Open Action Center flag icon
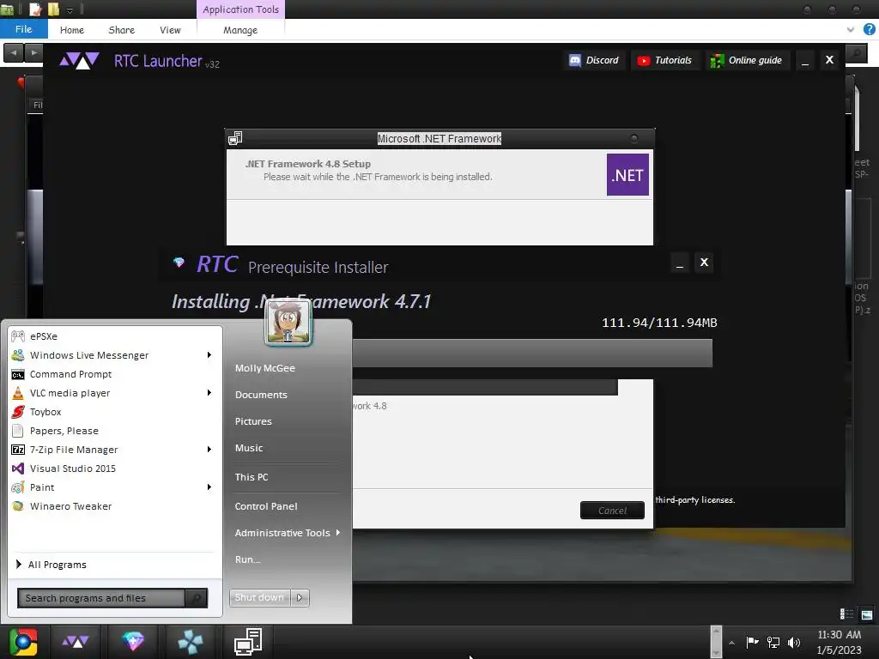The image size is (879, 659). pyautogui.click(x=752, y=642)
